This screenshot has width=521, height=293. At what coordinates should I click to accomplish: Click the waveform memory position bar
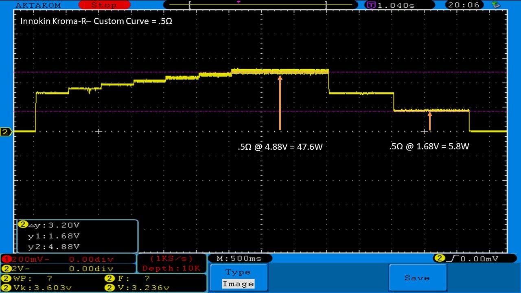pyautogui.click(x=258, y=5)
